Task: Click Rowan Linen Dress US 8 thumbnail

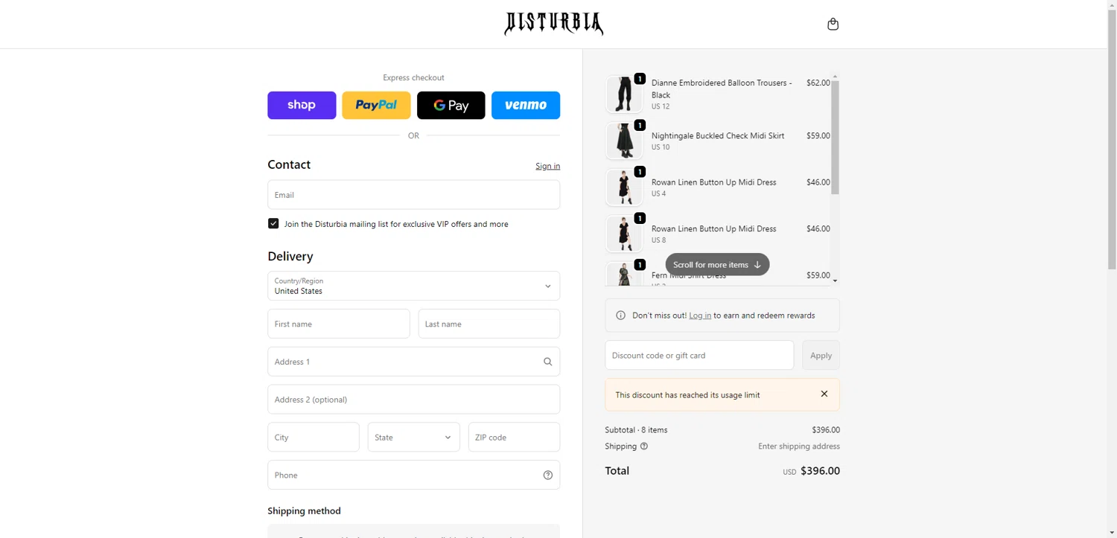Action: pos(624,234)
